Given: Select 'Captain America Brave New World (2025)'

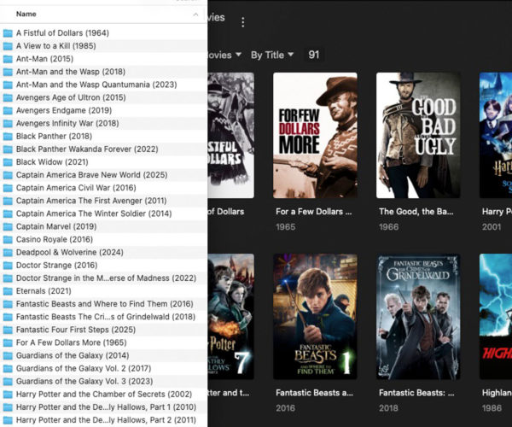Looking at the screenshot, I should (103, 175).
